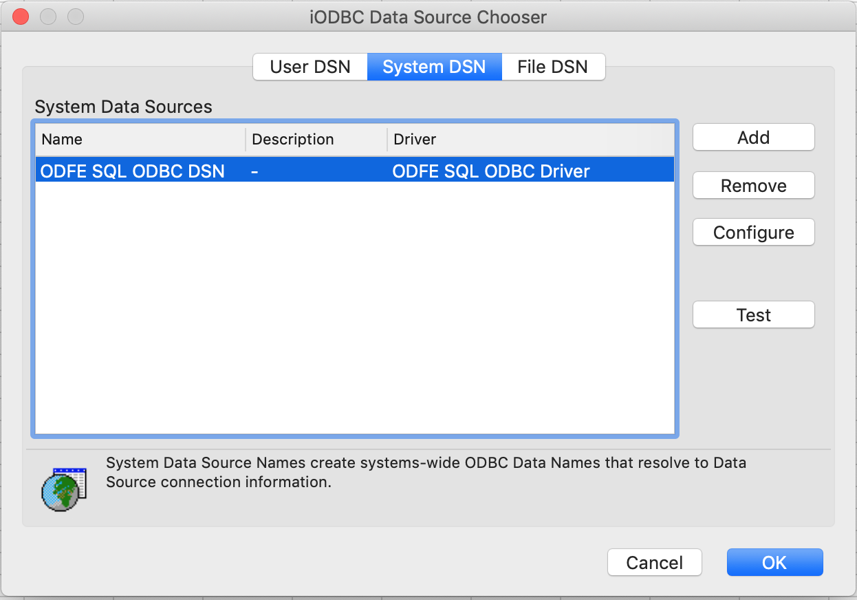
Task: Select the System DSN tab
Action: click(x=434, y=67)
